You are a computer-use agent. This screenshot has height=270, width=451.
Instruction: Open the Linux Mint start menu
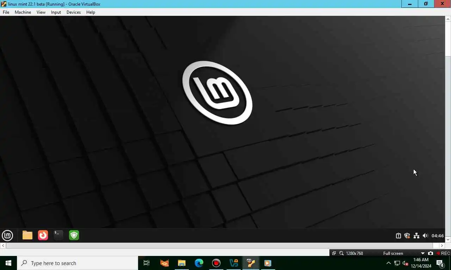[x=7, y=235]
